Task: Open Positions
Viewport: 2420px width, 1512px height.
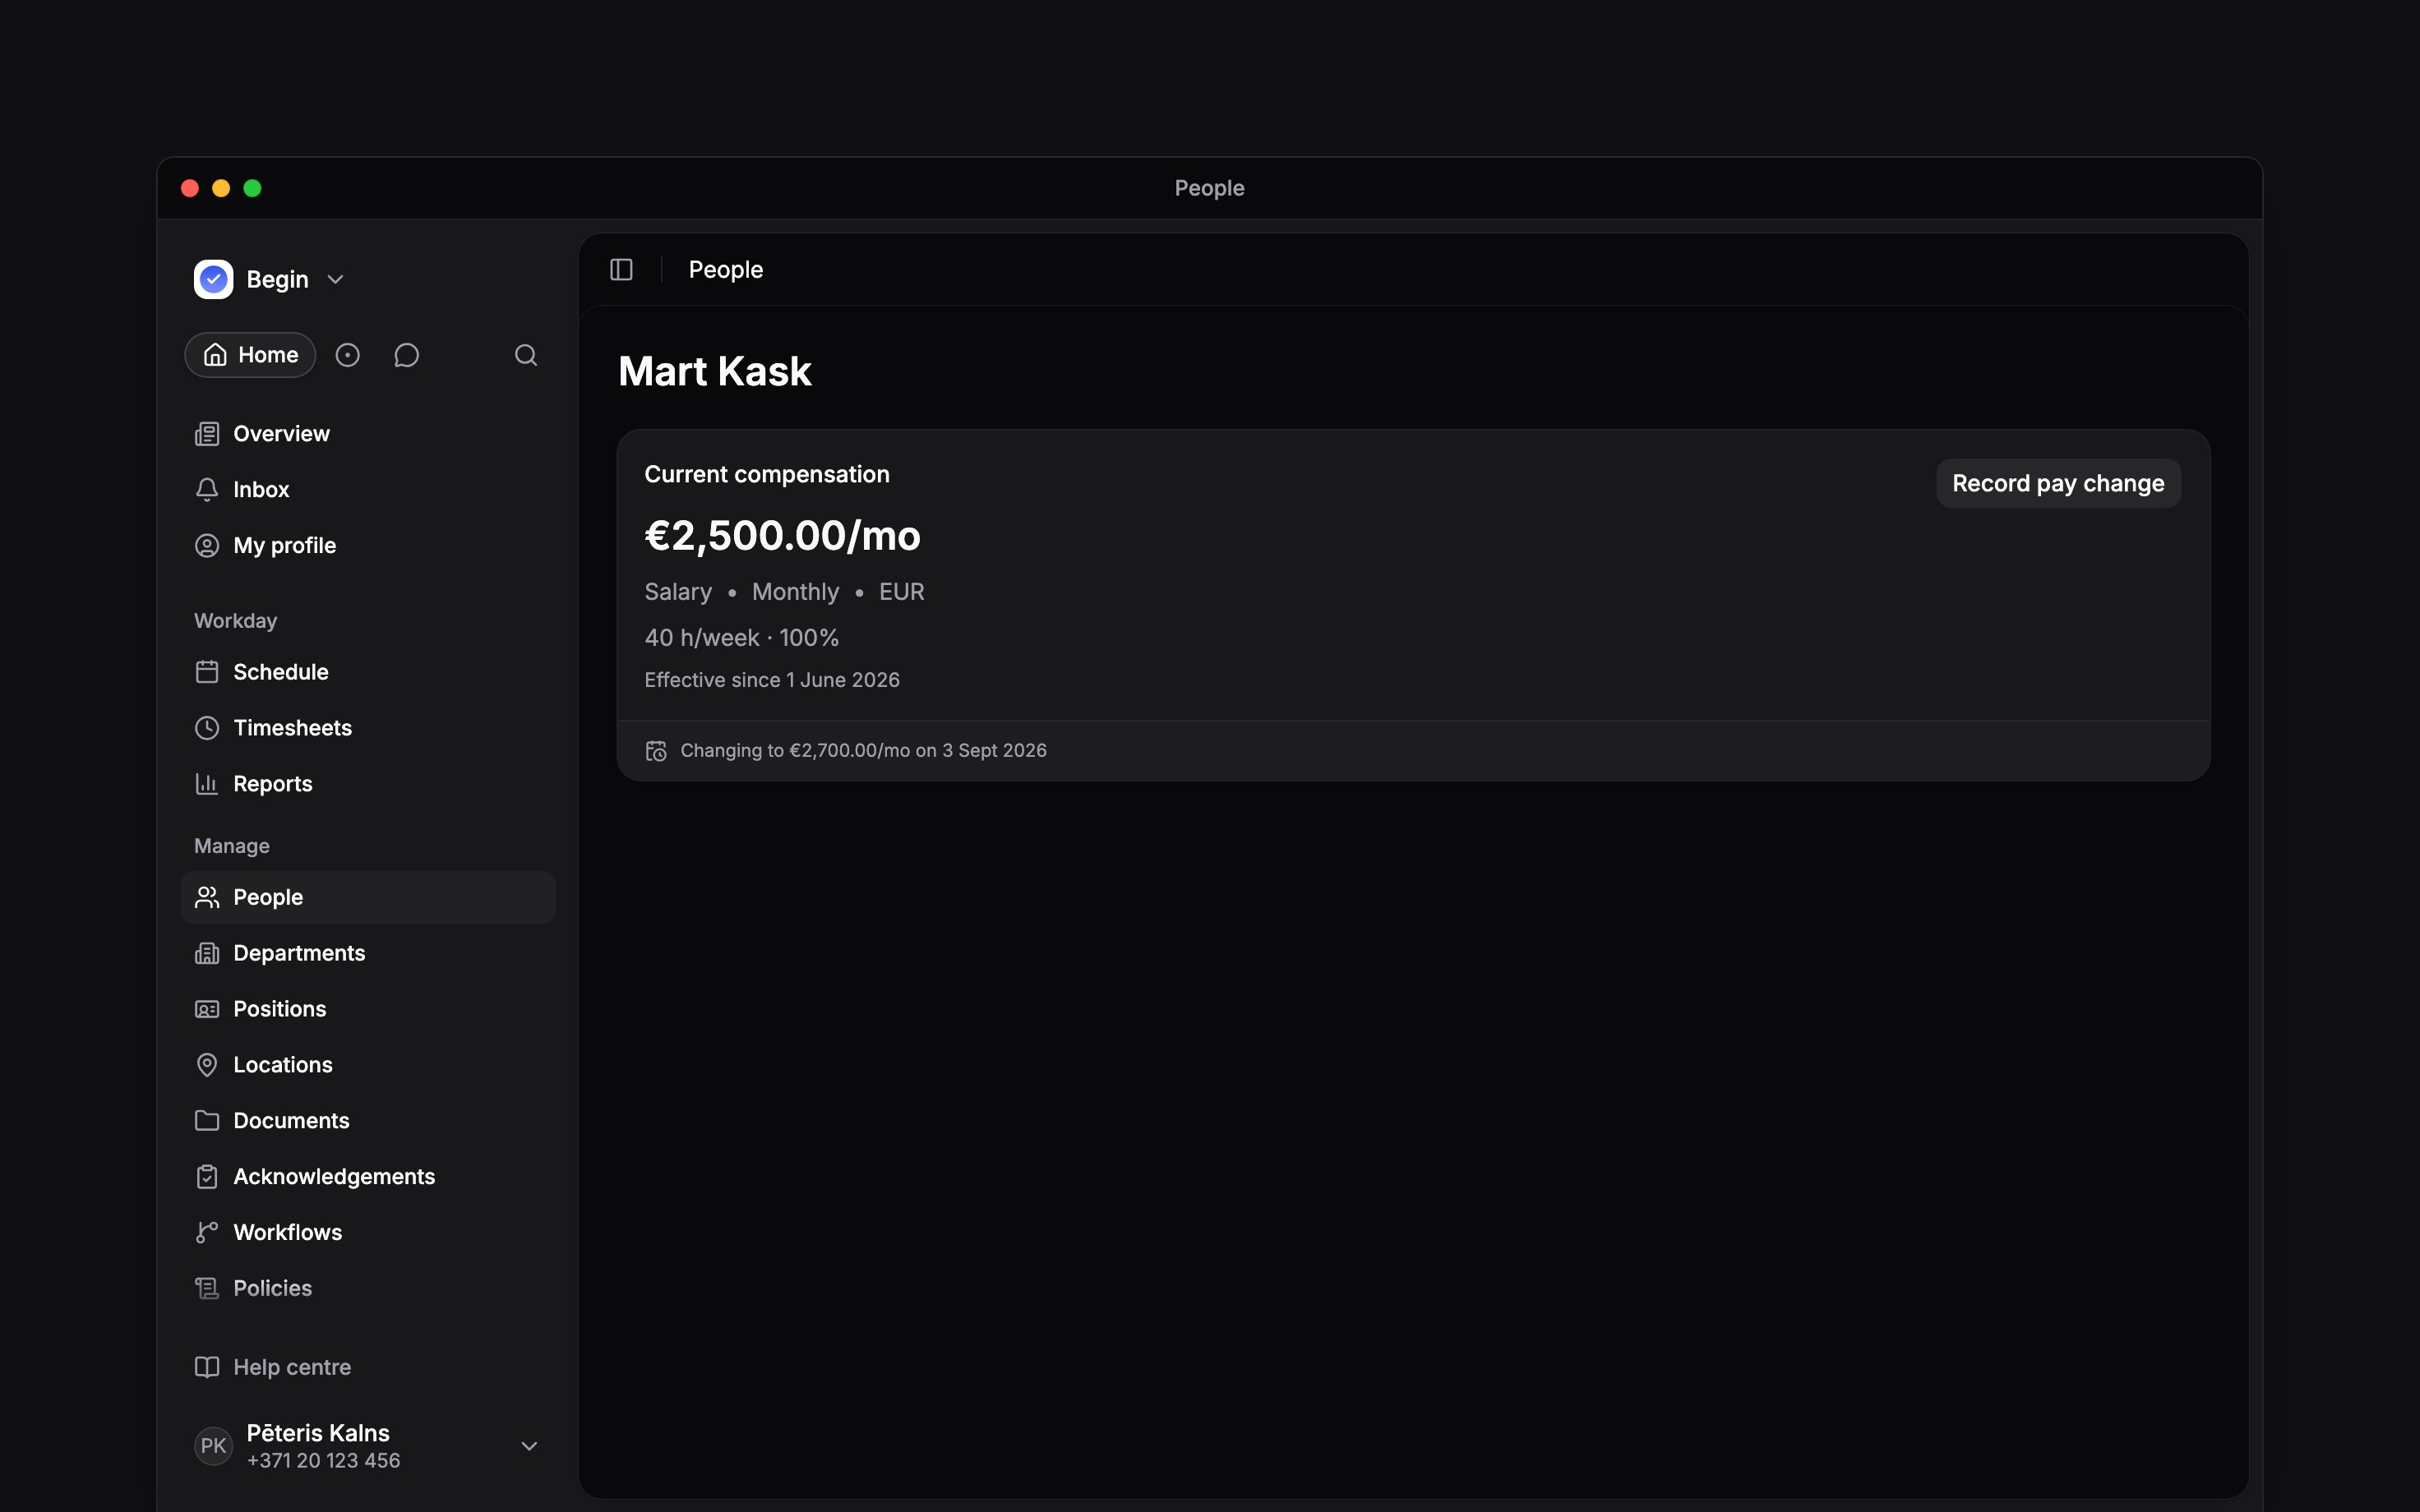Action: click(368, 1009)
